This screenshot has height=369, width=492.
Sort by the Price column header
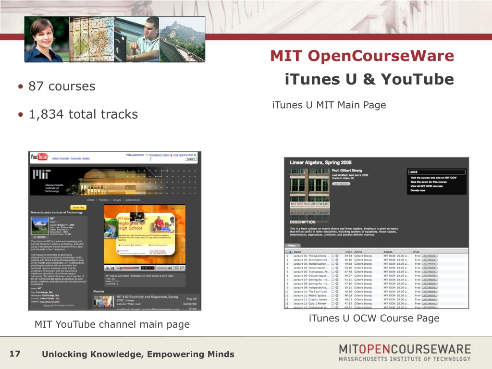tap(425, 252)
